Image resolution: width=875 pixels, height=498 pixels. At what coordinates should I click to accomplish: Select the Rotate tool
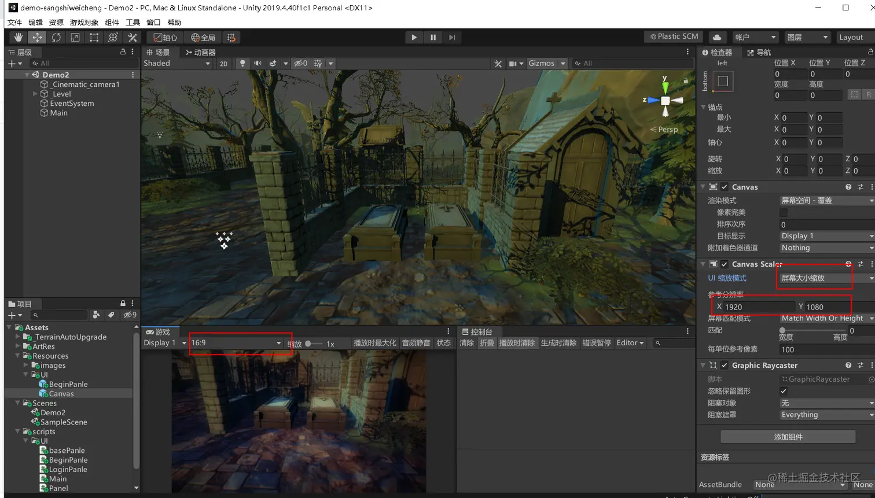click(56, 38)
